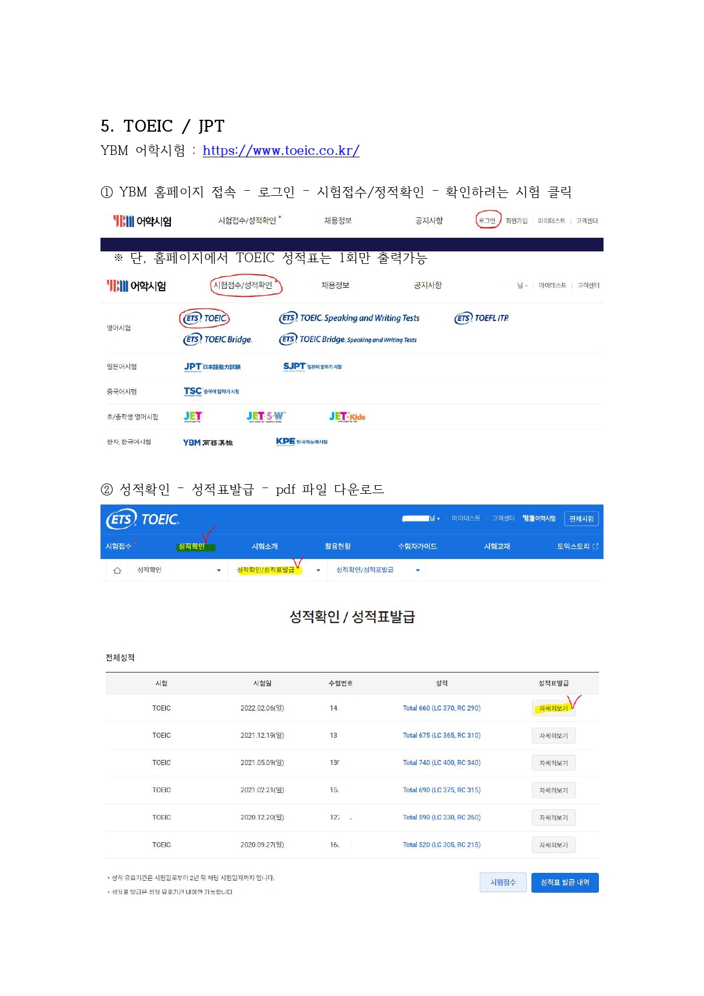The width and height of the screenshot is (704, 996).
Task: Click 자세히보기 for the 2021.12.19 test
Action: pyautogui.click(x=554, y=736)
